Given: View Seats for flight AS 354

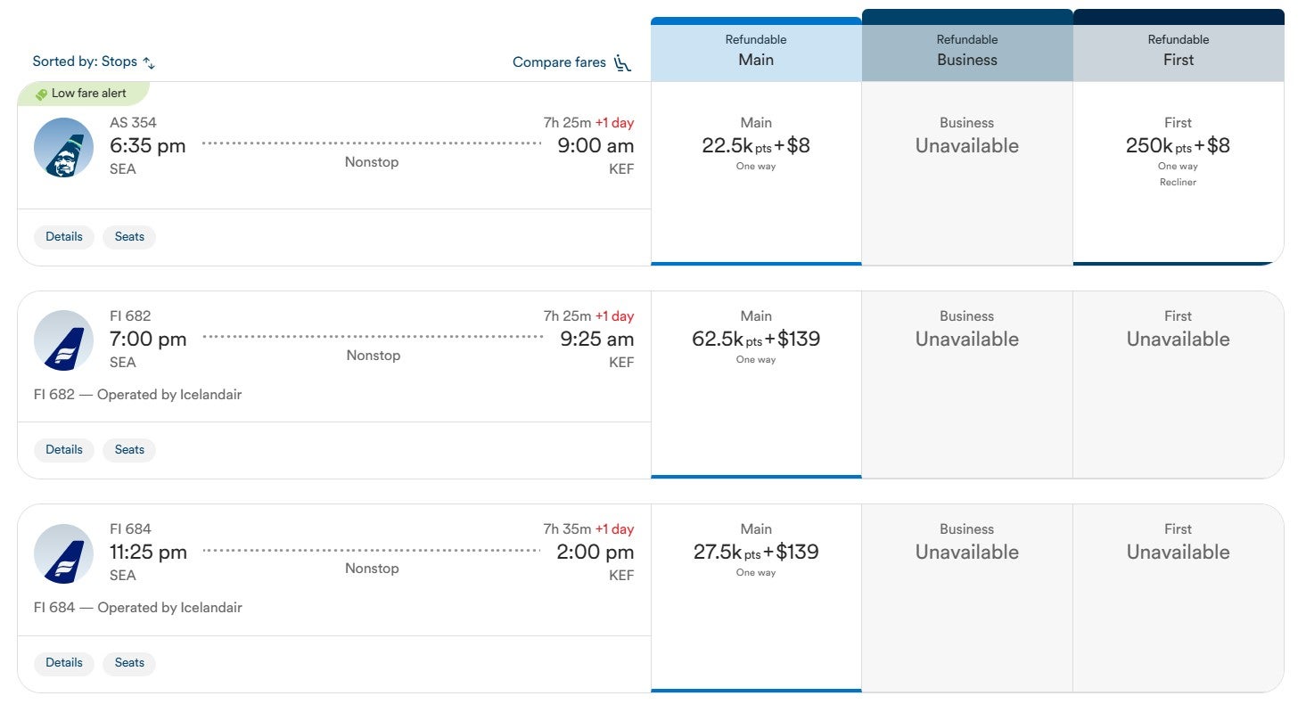Looking at the screenshot, I should pyautogui.click(x=129, y=237).
